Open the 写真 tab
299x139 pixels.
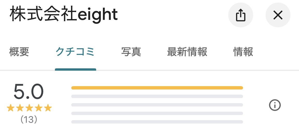coord(131,52)
